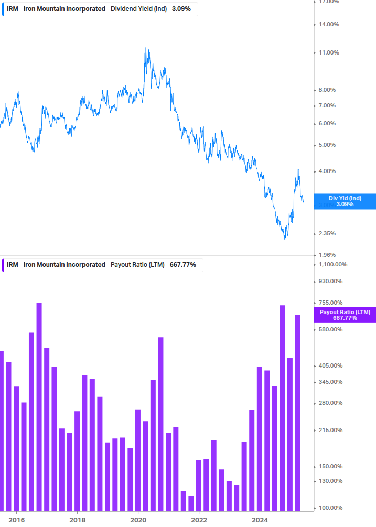Click the 2020 x-axis year label
This screenshot has height=527, width=376.
(138, 520)
